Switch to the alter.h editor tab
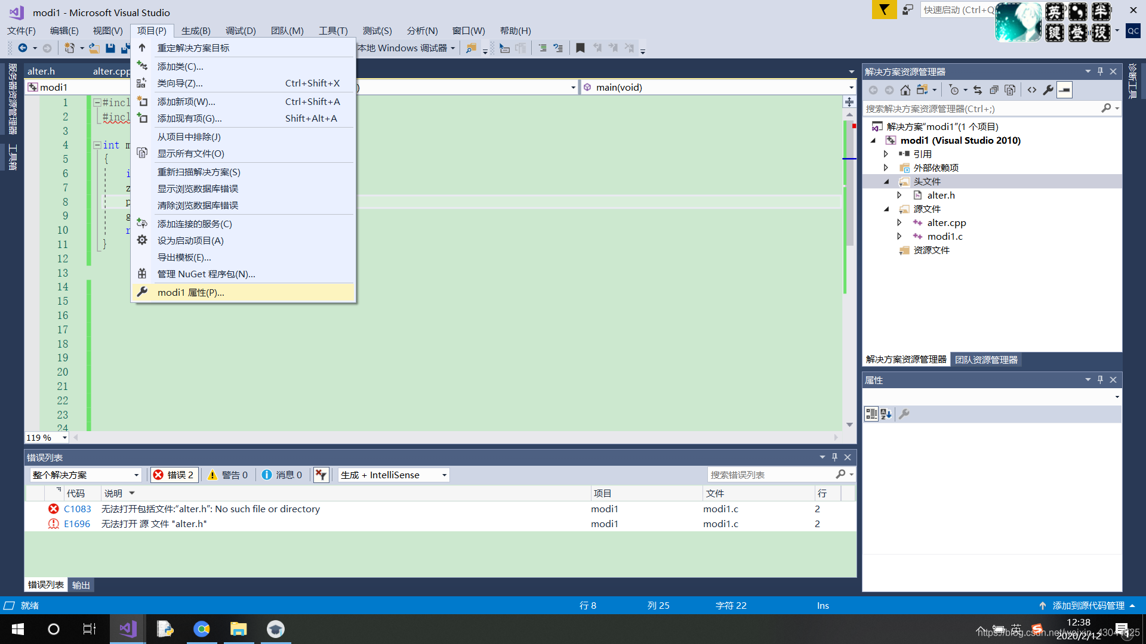Viewport: 1146px width, 644px height. 41,71
